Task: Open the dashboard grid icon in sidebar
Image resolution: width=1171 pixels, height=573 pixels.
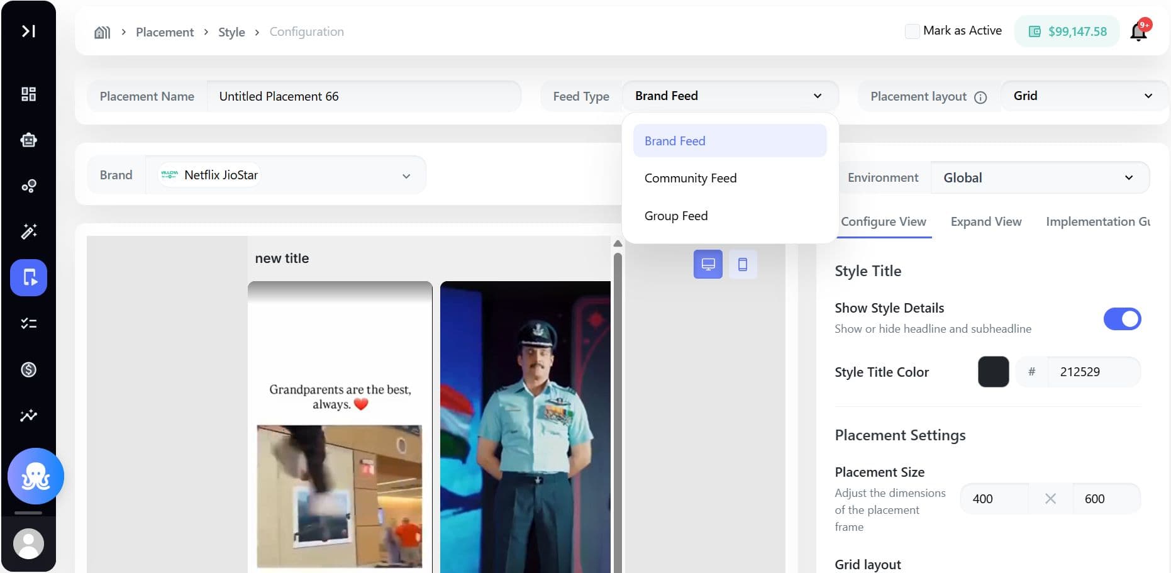Action: coord(28,94)
